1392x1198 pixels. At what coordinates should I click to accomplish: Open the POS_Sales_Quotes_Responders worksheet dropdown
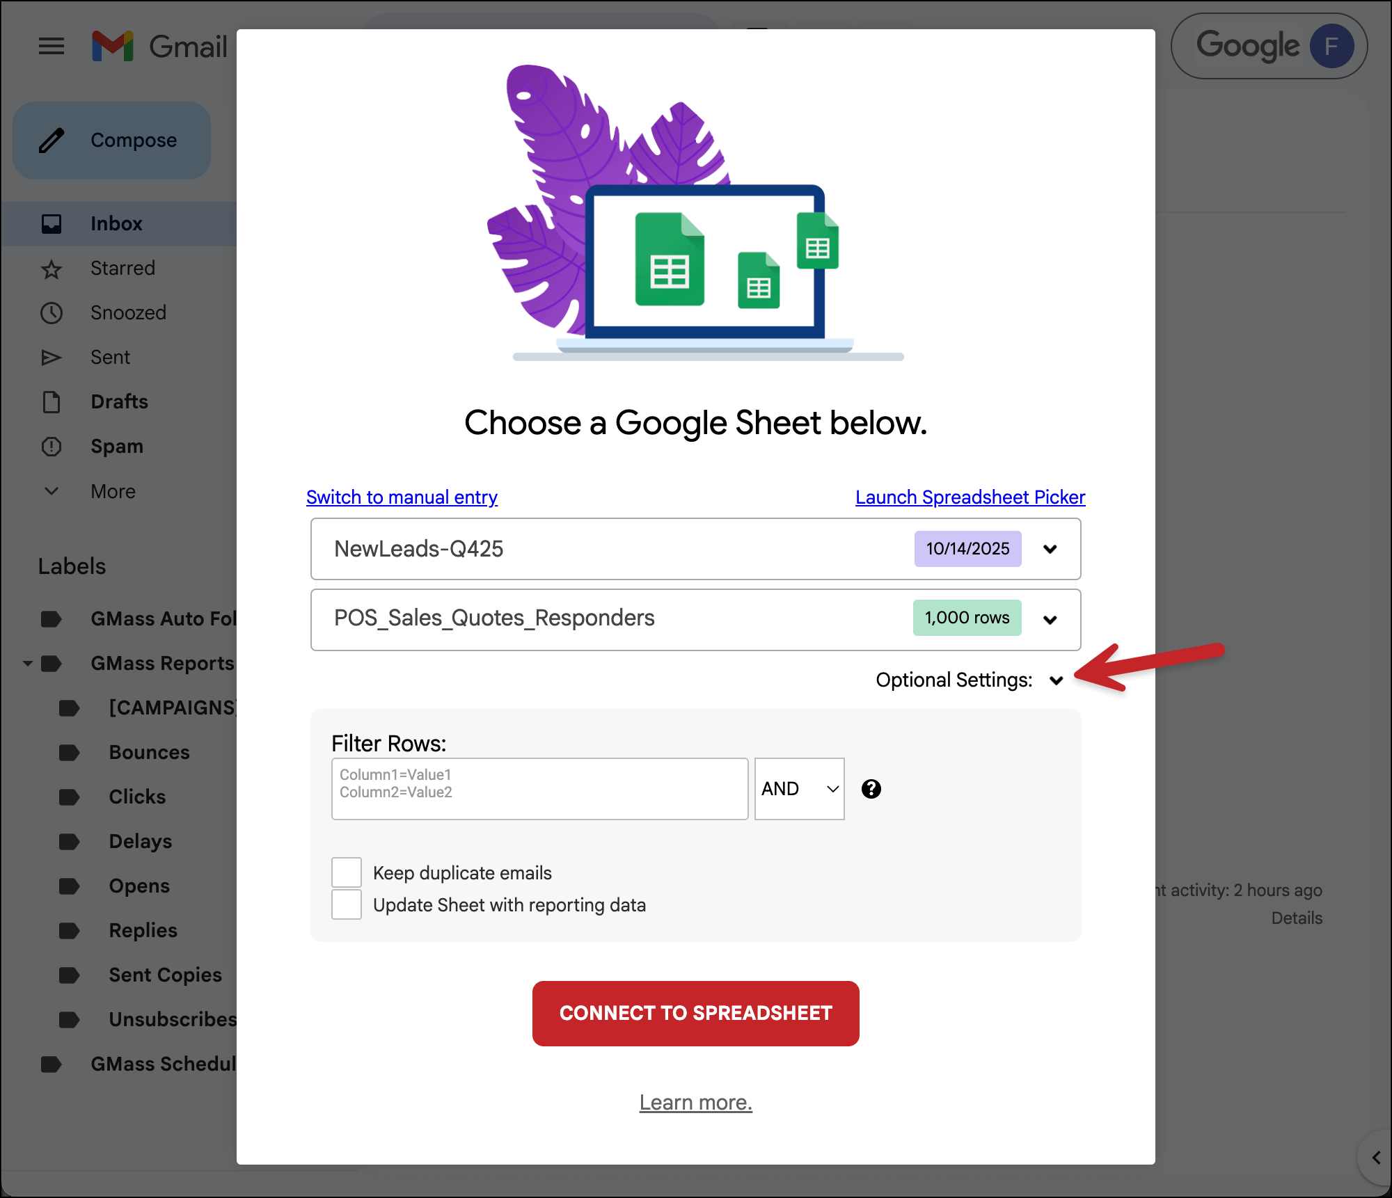[x=1050, y=619]
